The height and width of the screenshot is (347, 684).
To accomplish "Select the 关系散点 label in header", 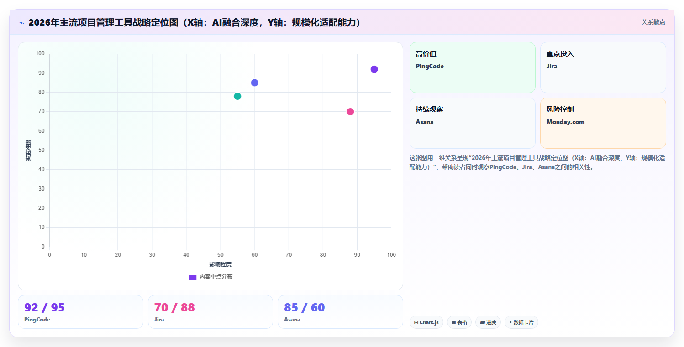I will pyautogui.click(x=653, y=22).
